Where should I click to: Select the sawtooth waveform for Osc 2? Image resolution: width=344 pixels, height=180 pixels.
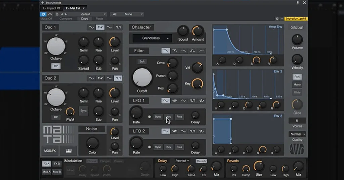[x=100, y=78]
